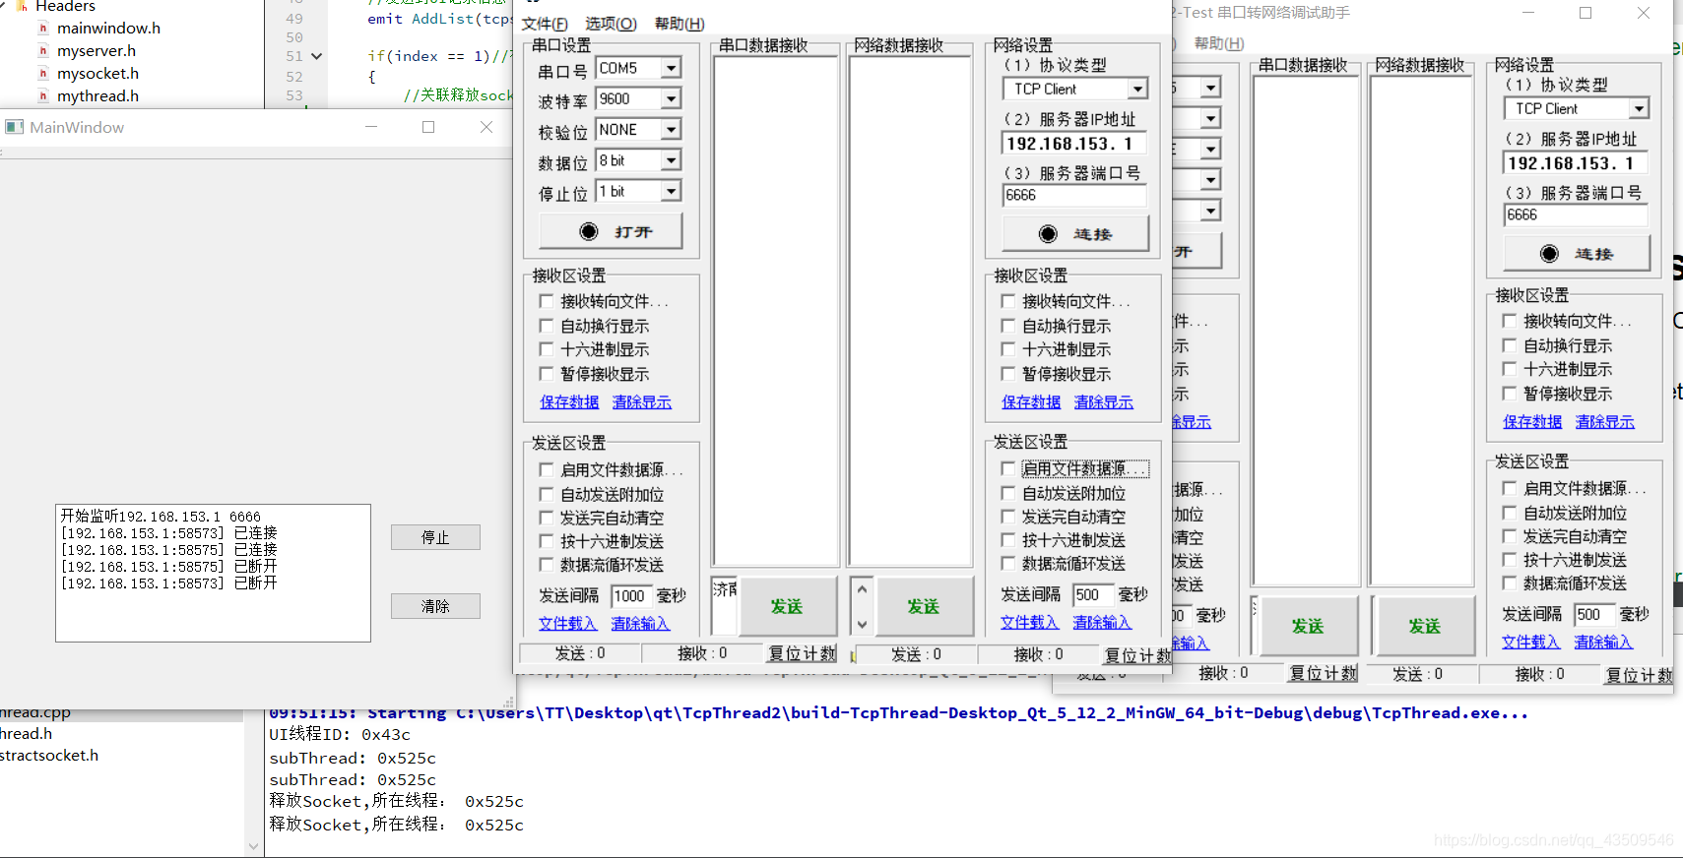1683x858 pixels.
Task: Check 自动换行显示 in right back window
Action: click(1509, 345)
